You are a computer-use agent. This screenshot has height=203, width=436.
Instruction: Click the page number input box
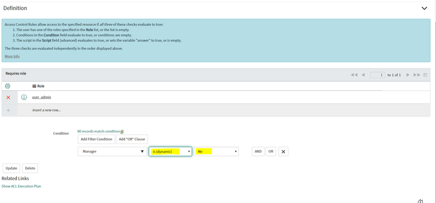pos(378,75)
